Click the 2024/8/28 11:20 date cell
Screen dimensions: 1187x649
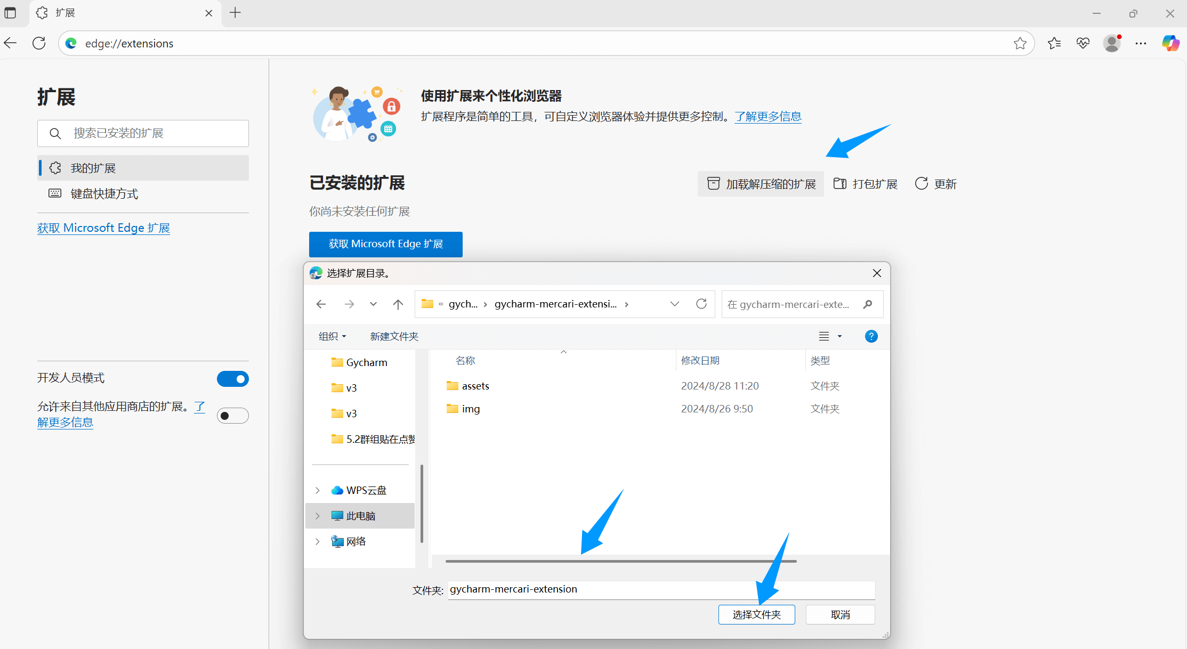[720, 386]
